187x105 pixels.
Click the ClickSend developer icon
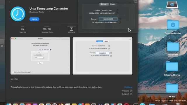71,29
